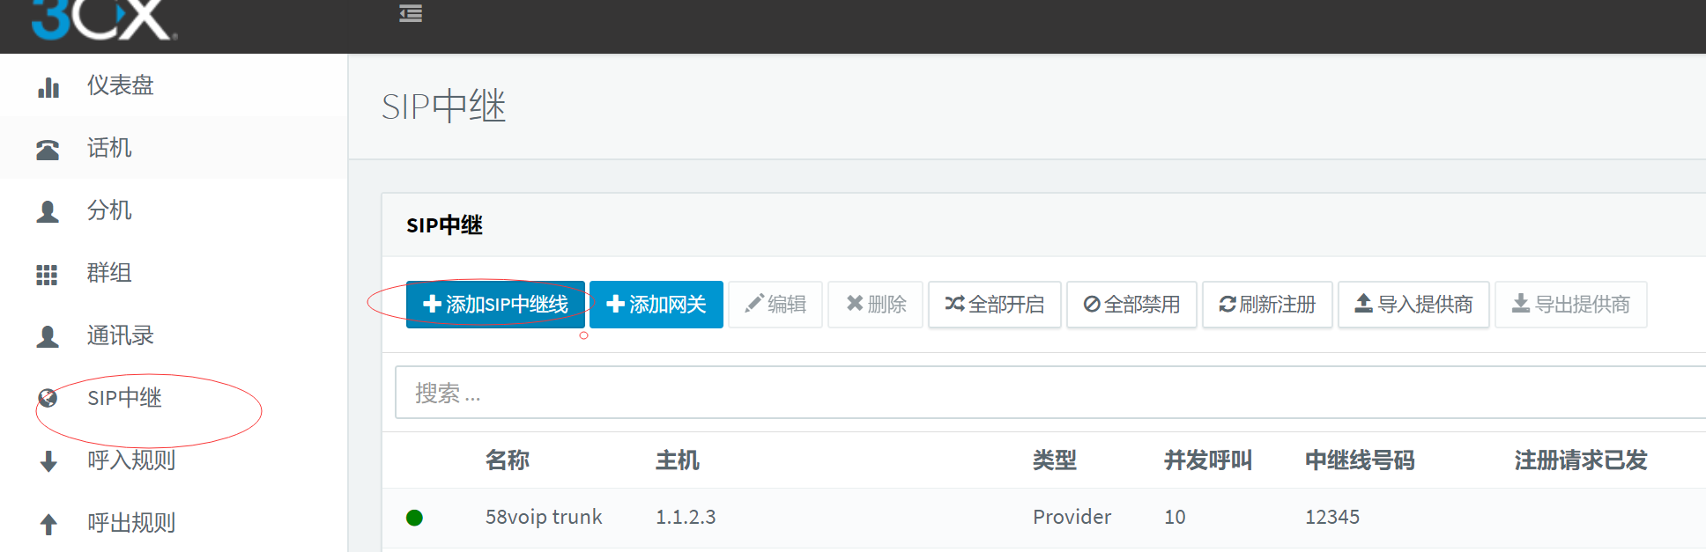Focus the 搜索 search field

coord(1050,393)
